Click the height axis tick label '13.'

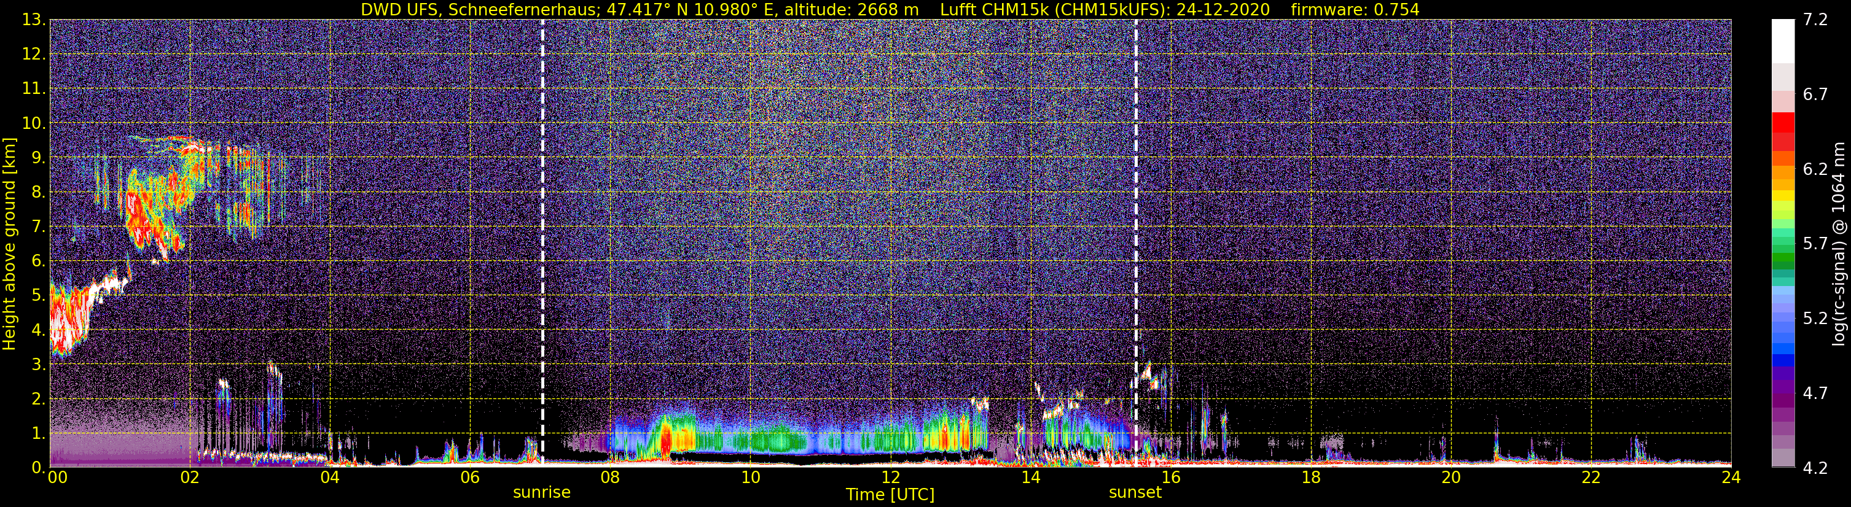[33, 20]
